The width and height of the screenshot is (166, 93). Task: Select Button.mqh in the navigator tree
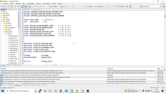(13, 38)
